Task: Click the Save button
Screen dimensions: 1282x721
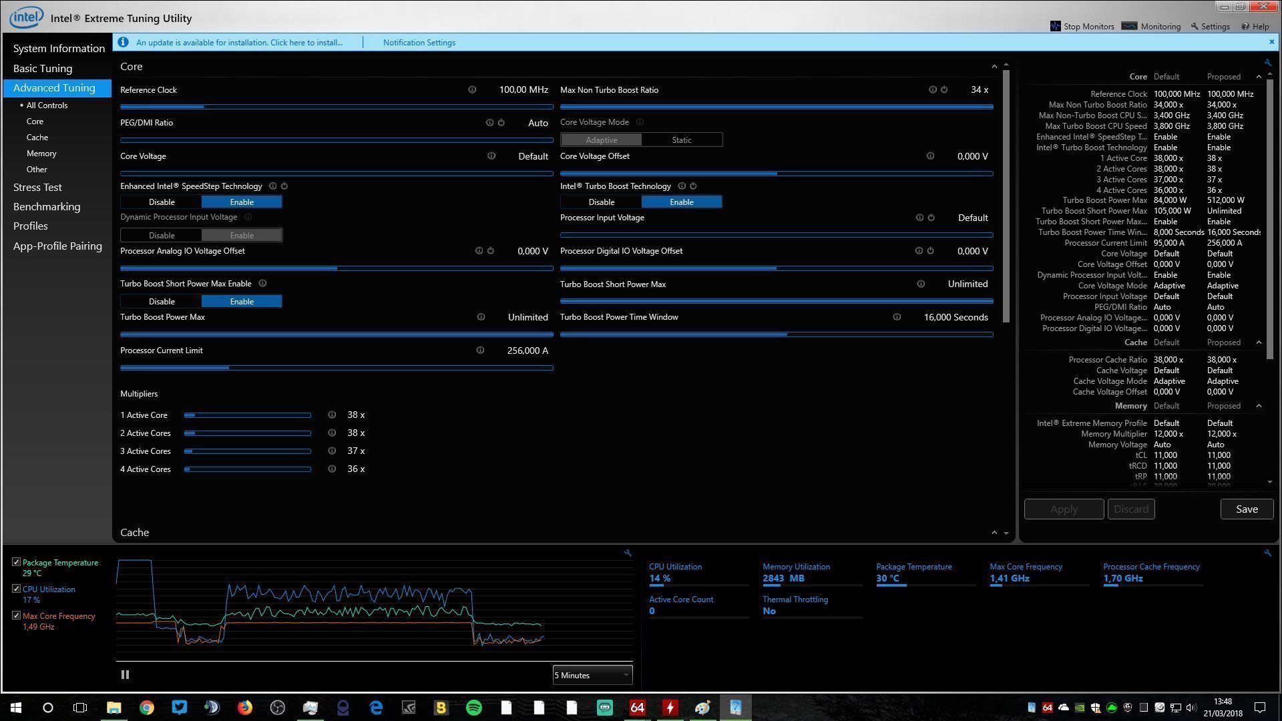Action: tap(1246, 509)
